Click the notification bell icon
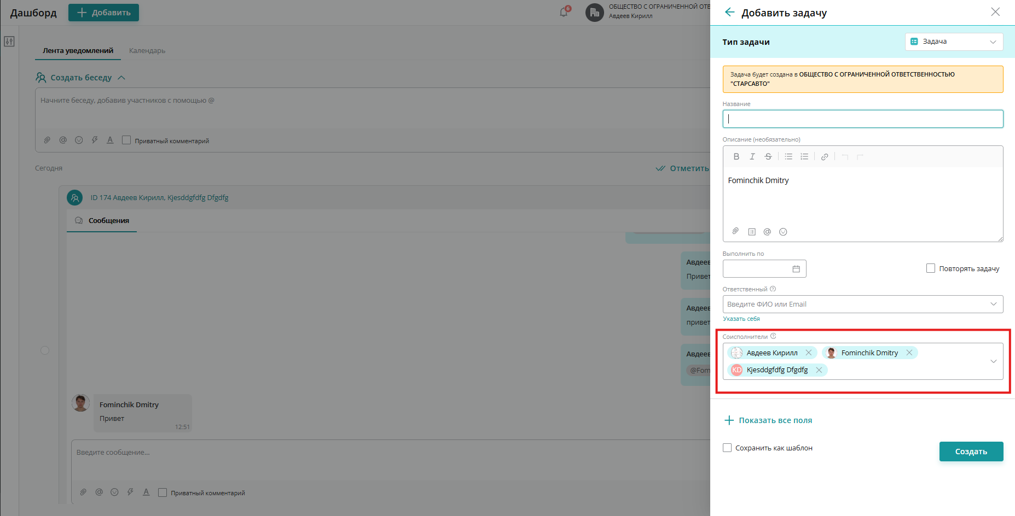Viewport: 1015px width, 516px height. pos(564,12)
